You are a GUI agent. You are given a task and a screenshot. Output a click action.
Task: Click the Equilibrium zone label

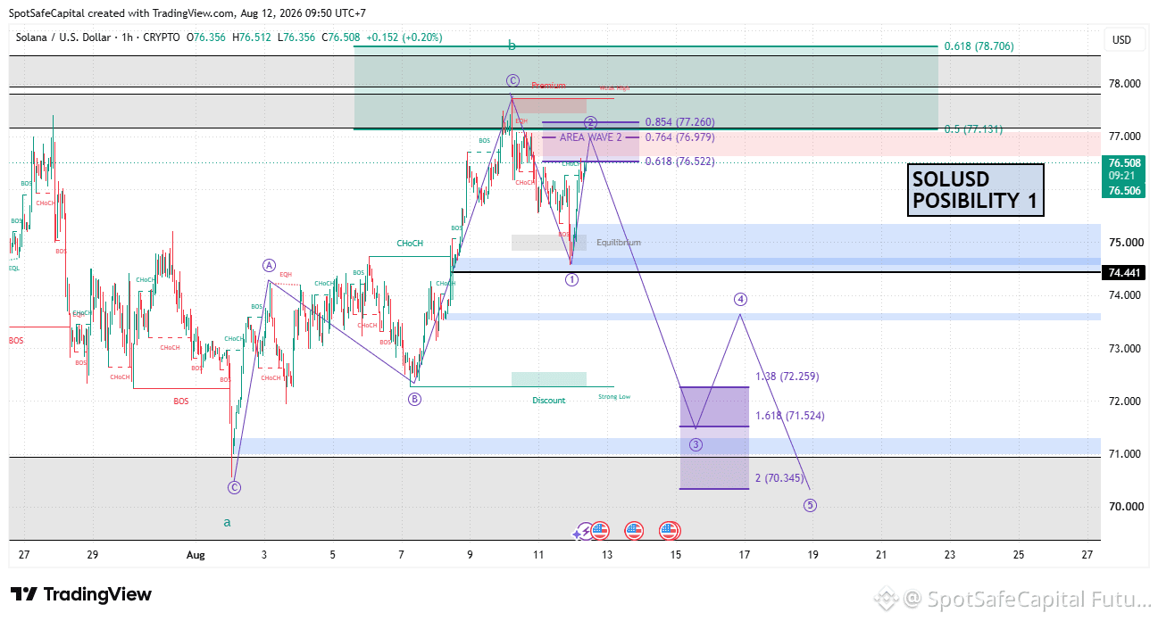pyautogui.click(x=619, y=243)
